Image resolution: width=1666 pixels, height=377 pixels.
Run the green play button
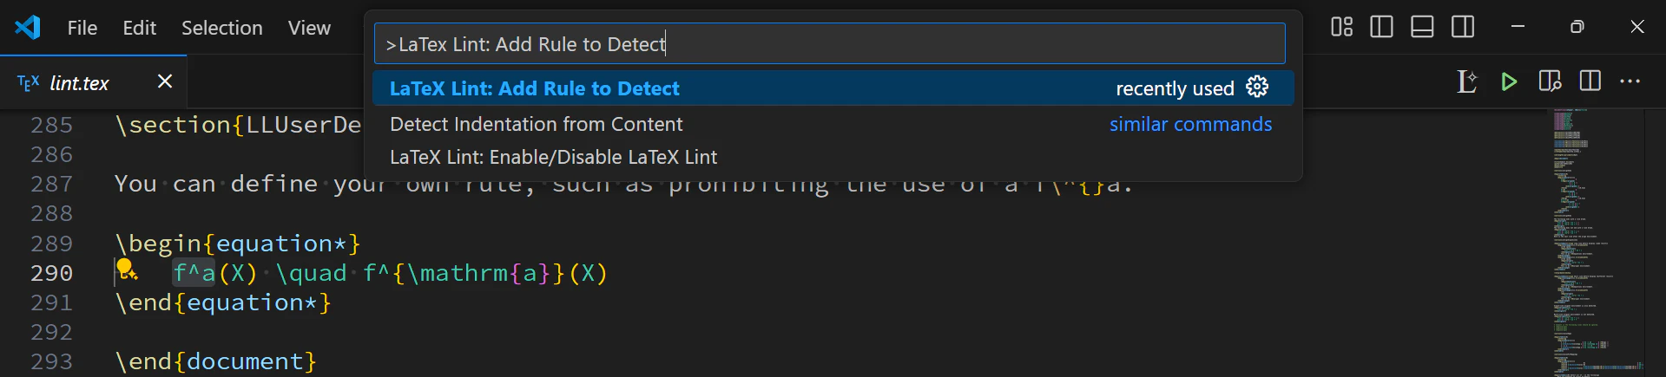1509,81
